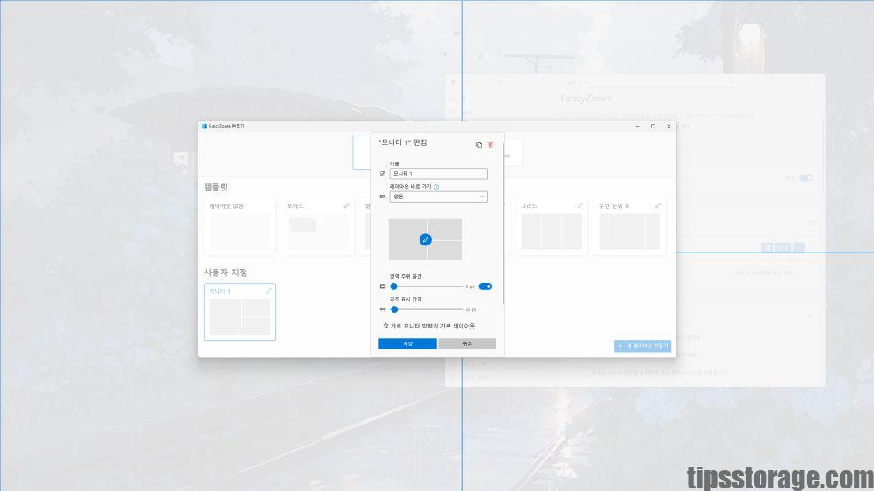Viewport: 874px width, 491px height.
Task: Toggle the 영역 주위 공간 switch
Action: click(x=485, y=287)
